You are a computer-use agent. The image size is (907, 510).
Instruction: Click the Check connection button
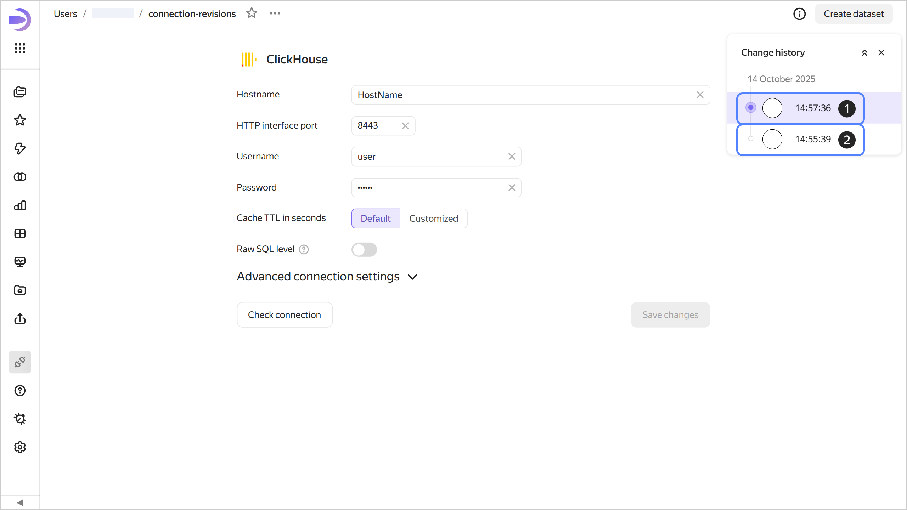(x=285, y=315)
